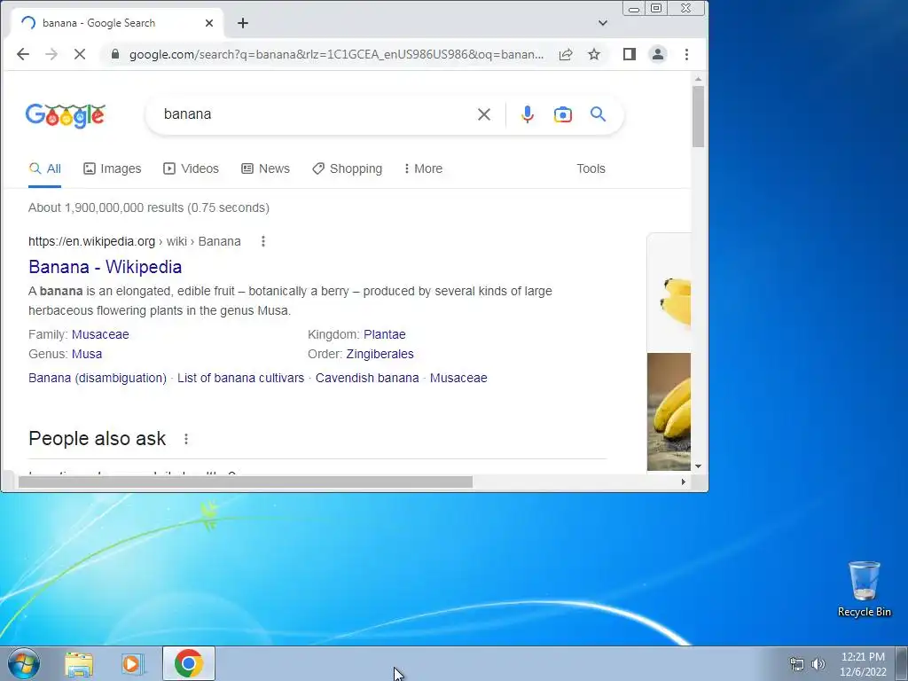
Task: Clear the search box with the X icon
Action: [x=484, y=114]
